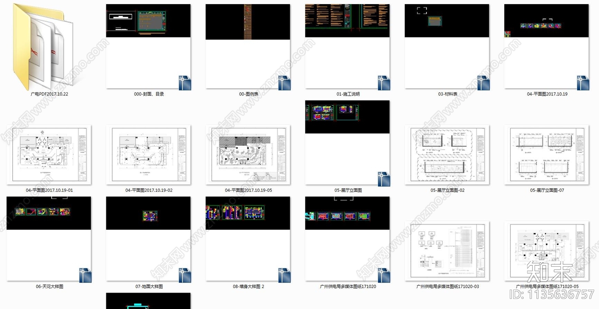Select the 05-展厅立面图 DWG thumbnail
This screenshot has width=599, height=309.
tap(347, 143)
